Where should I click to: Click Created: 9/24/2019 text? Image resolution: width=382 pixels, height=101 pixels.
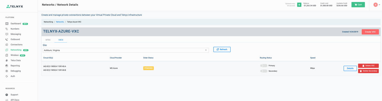tap(350, 32)
